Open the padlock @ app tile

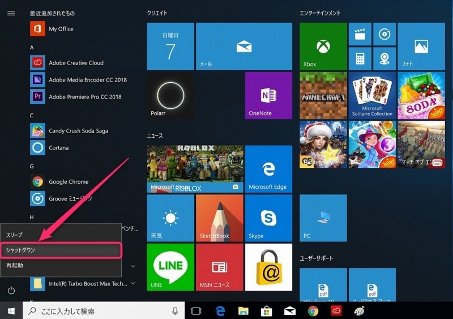pos(268,267)
